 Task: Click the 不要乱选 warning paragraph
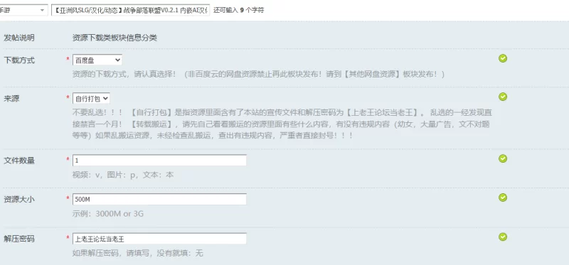pos(282,124)
